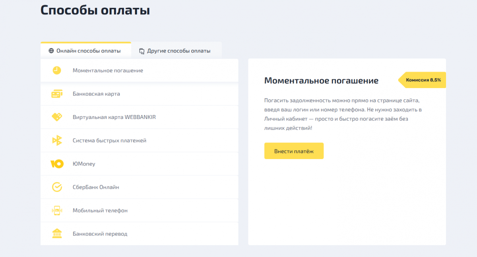Image resolution: width=477 pixels, height=257 pixels.
Task: Choose Мобильный телефон payment method
Action: point(100,211)
